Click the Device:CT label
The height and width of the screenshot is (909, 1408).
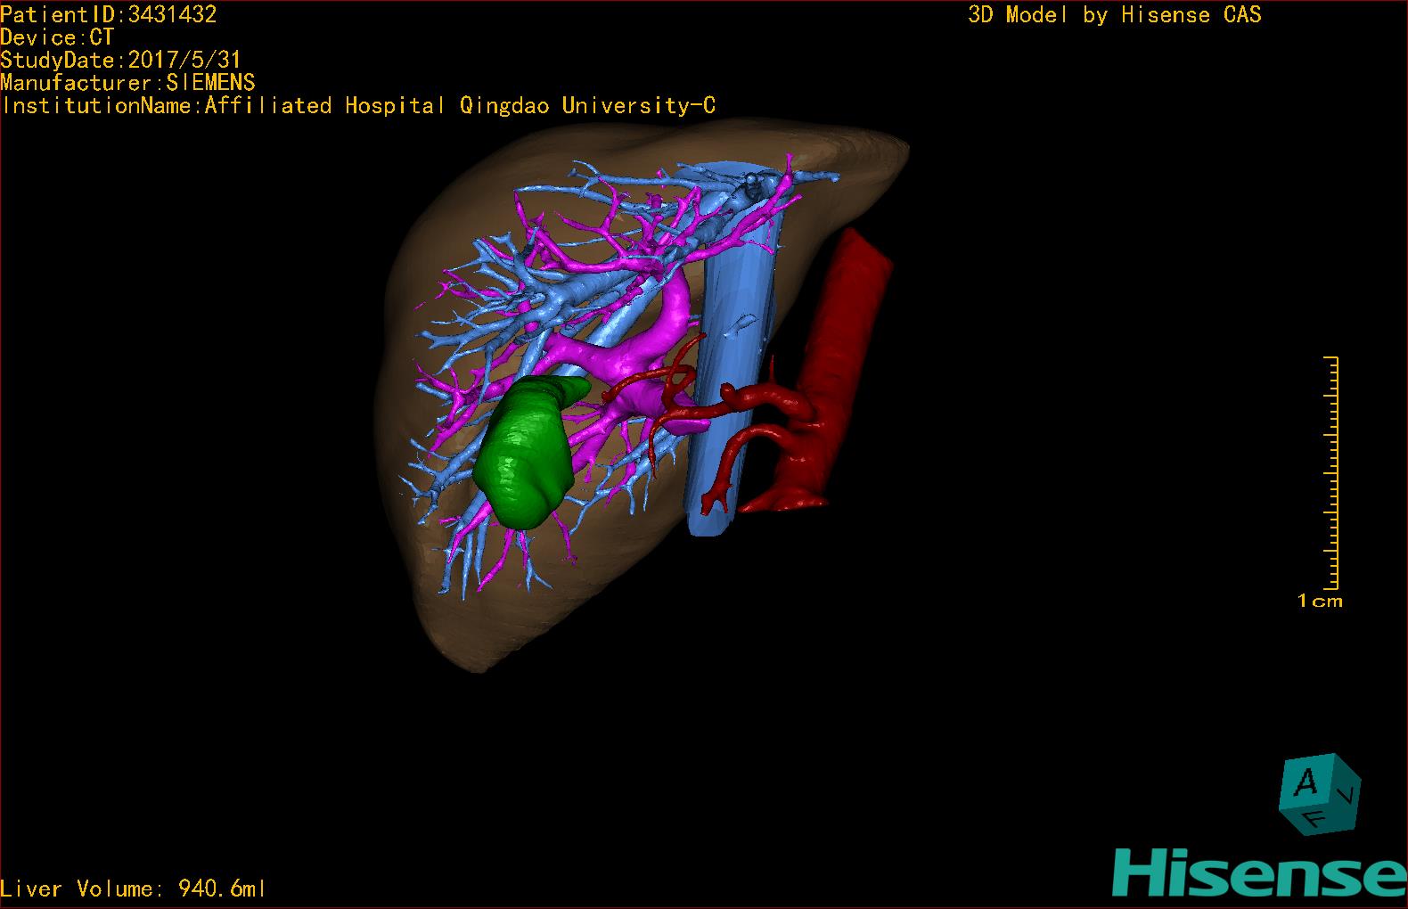(x=57, y=37)
